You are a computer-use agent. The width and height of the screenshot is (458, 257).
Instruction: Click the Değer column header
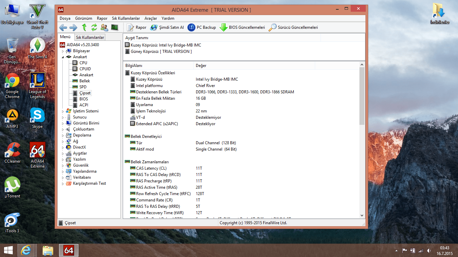click(x=254, y=66)
